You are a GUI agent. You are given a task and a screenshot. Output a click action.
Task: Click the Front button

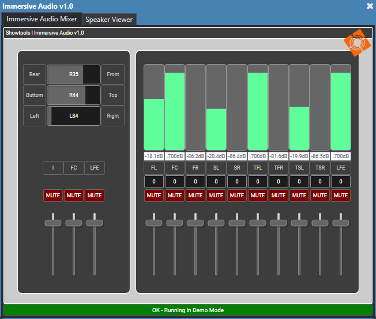pos(113,74)
